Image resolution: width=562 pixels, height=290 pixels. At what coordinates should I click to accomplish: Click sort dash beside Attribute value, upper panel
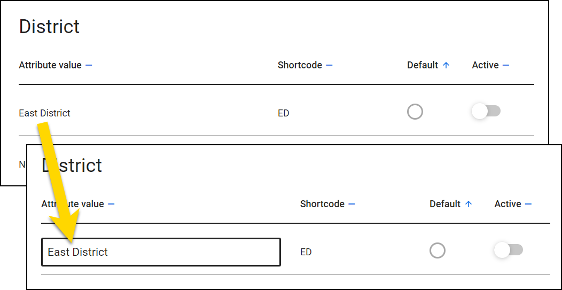[x=89, y=65]
